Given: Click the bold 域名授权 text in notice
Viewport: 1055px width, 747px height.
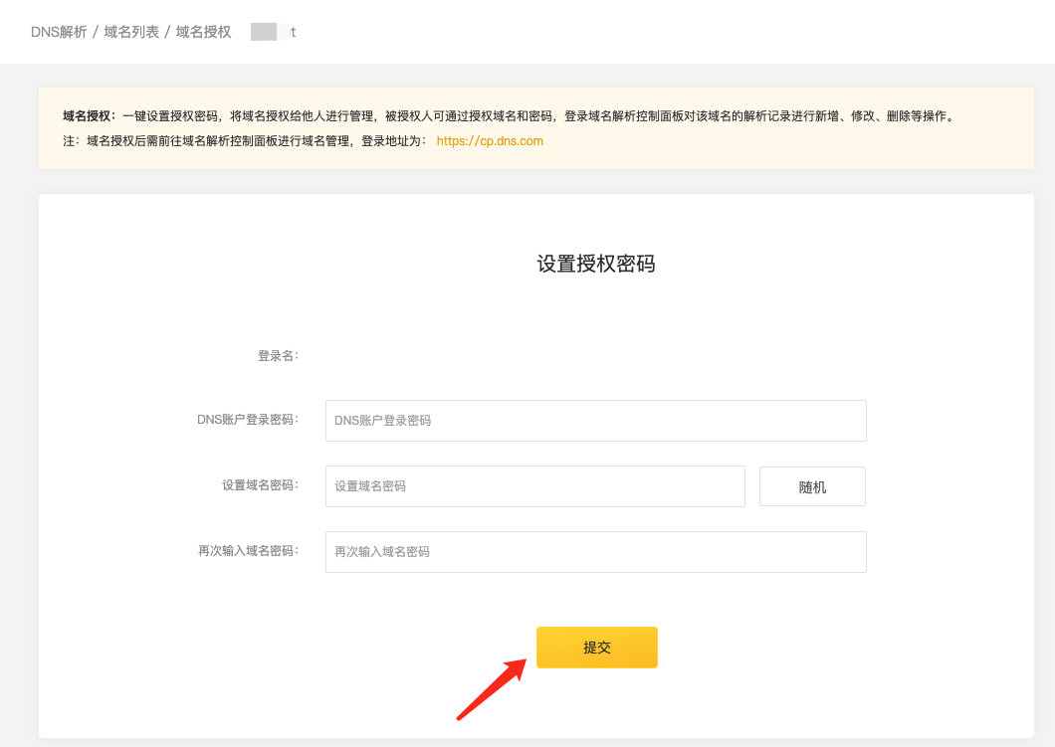Looking at the screenshot, I should coord(89,115).
